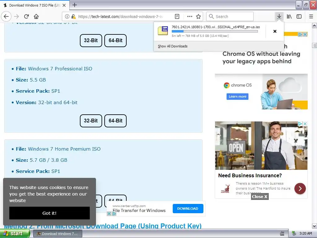Open the Firefox hamburger menu
The image size is (317, 238).
tap(311, 16)
